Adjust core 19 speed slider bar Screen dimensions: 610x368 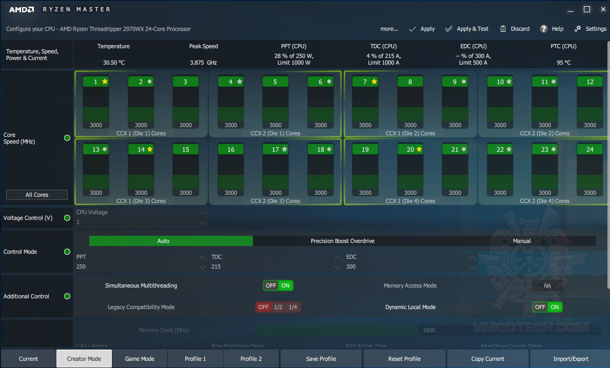(x=365, y=172)
